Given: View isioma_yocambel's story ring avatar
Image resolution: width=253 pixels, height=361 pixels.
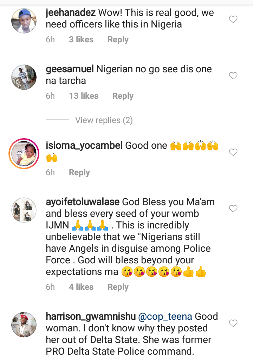Looking at the screenshot, I should tap(24, 154).
